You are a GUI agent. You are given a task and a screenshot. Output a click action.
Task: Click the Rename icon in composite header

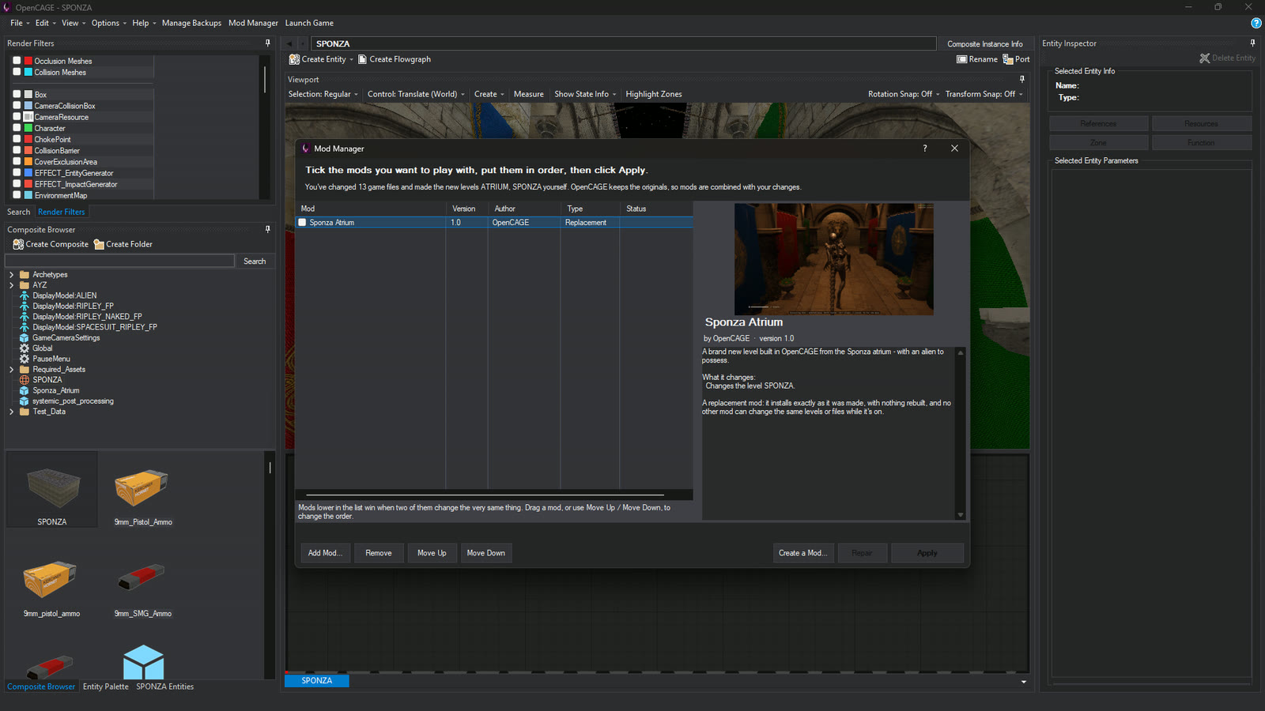click(x=961, y=59)
